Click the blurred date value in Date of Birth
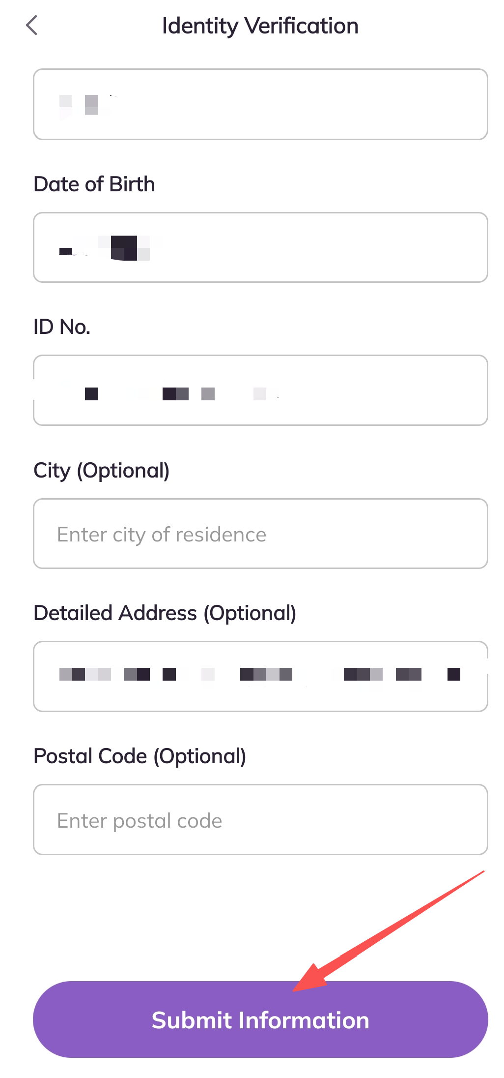This screenshot has height=1078, width=504. (111, 248)
